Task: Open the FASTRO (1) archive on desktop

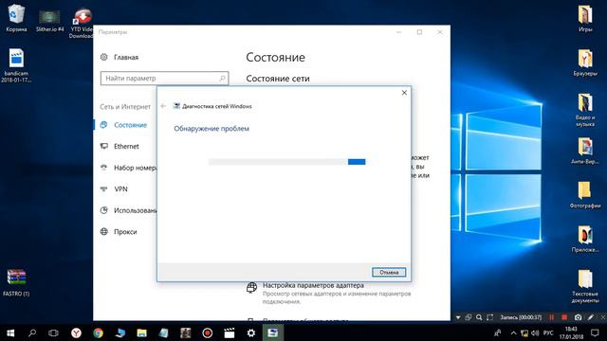Action: coord(16,282)
